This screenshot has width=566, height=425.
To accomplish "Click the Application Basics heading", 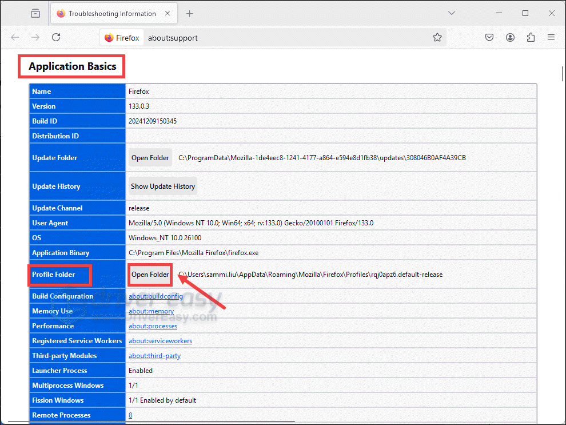I will click(x=73, y=66).
